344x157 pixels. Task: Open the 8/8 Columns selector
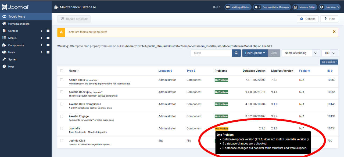coord(329,62)
